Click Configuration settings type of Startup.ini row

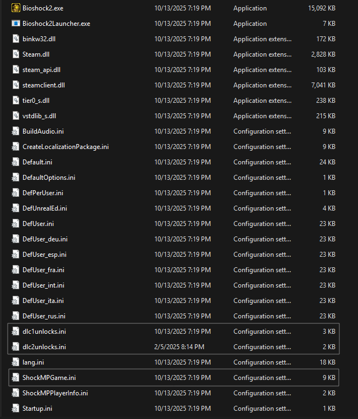[x=262, y=409]
